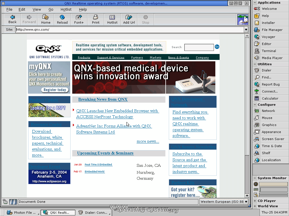The width and height of the screenshot is (289, 216).
Task: Click the taskbar clock Thu-25 04:43PM
Action: tap(274, 212)
